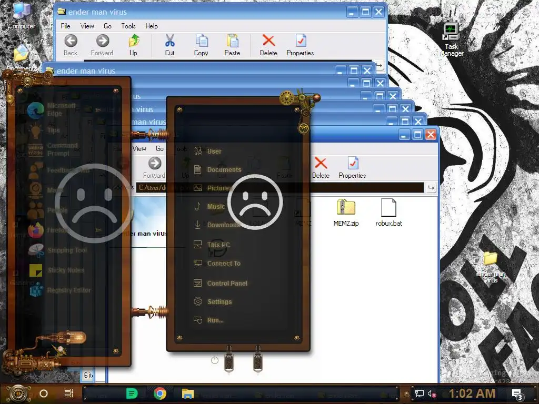This screenshot has height=404, width=539.
Task: Close the front ender man virus window
Action: point(431,134)
